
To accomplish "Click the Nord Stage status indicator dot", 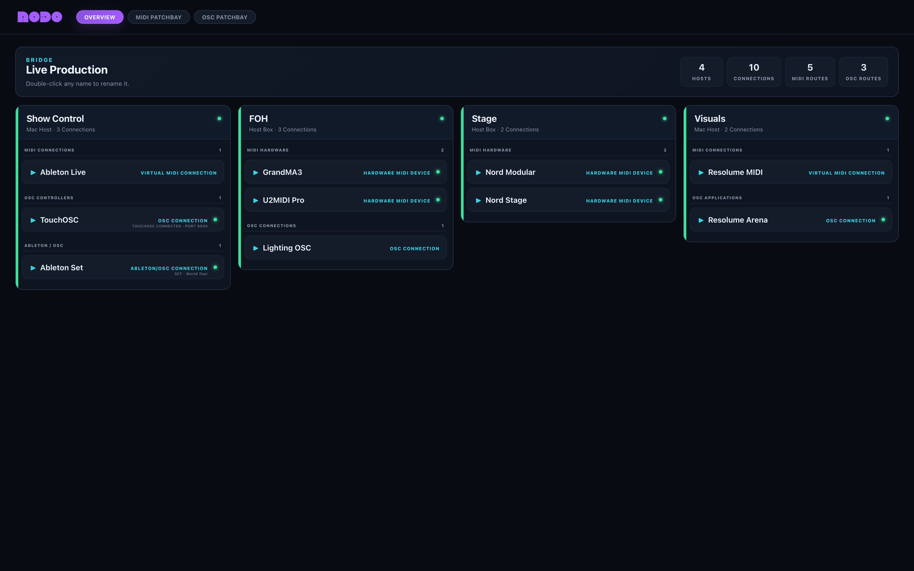I will pyautogui.click(x=661, y=200).
